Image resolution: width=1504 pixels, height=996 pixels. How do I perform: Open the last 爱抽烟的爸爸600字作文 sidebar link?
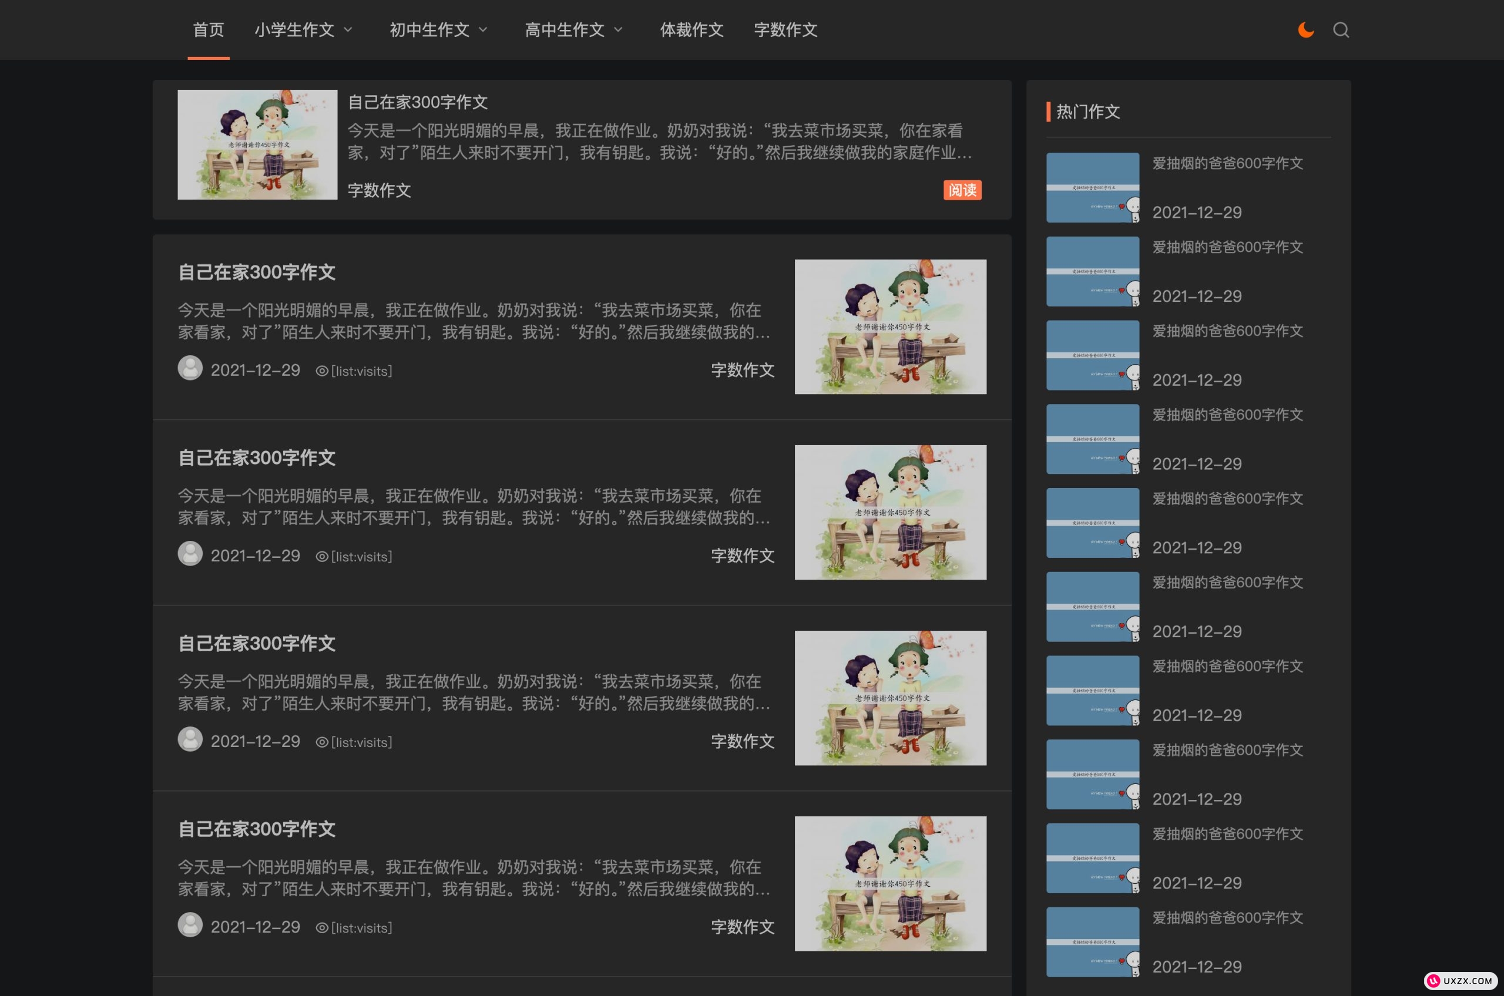point(1227,918)
